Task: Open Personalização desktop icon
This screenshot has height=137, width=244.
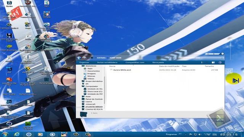Action: [x=47, y=81]
